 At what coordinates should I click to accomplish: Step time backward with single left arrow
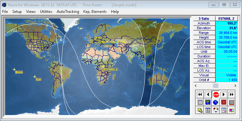tap(208, 94)
